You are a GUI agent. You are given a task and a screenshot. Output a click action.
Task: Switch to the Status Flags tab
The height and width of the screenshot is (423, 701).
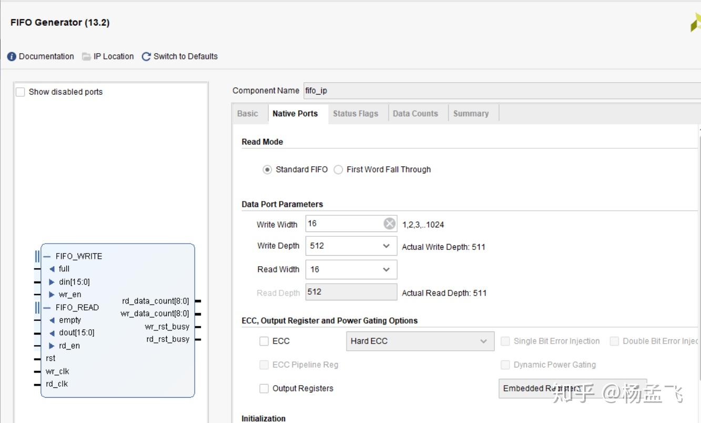click(355, 114)
